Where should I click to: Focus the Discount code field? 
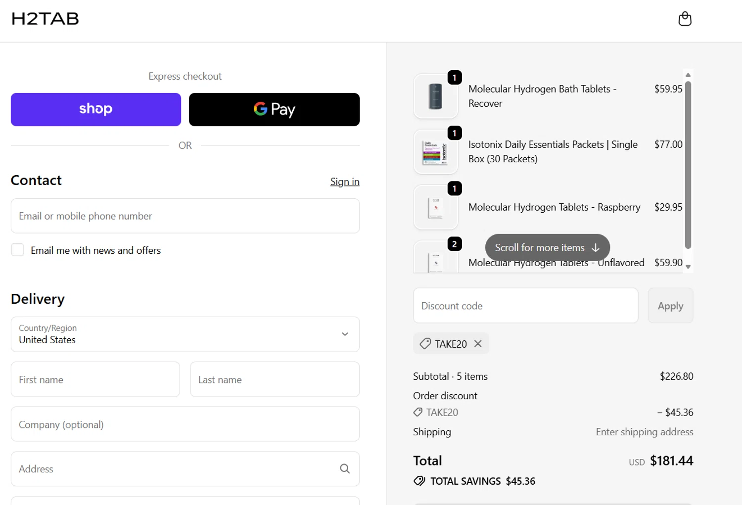pos(525,306)
